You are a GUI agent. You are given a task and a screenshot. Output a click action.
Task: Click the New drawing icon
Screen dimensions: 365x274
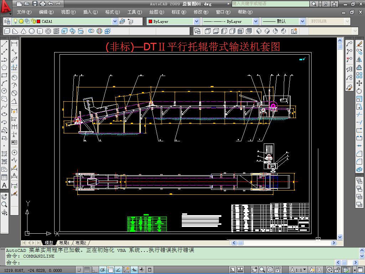pos(20,4)
